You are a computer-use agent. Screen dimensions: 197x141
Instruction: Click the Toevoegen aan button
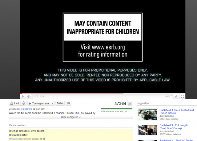39,104
